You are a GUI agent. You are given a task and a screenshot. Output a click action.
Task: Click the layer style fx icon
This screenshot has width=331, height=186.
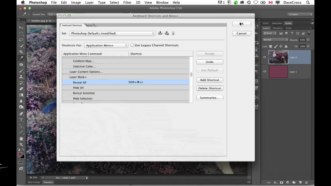pos(275,182)
